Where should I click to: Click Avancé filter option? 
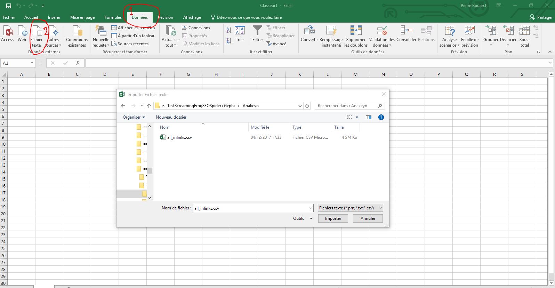[276, 44]
